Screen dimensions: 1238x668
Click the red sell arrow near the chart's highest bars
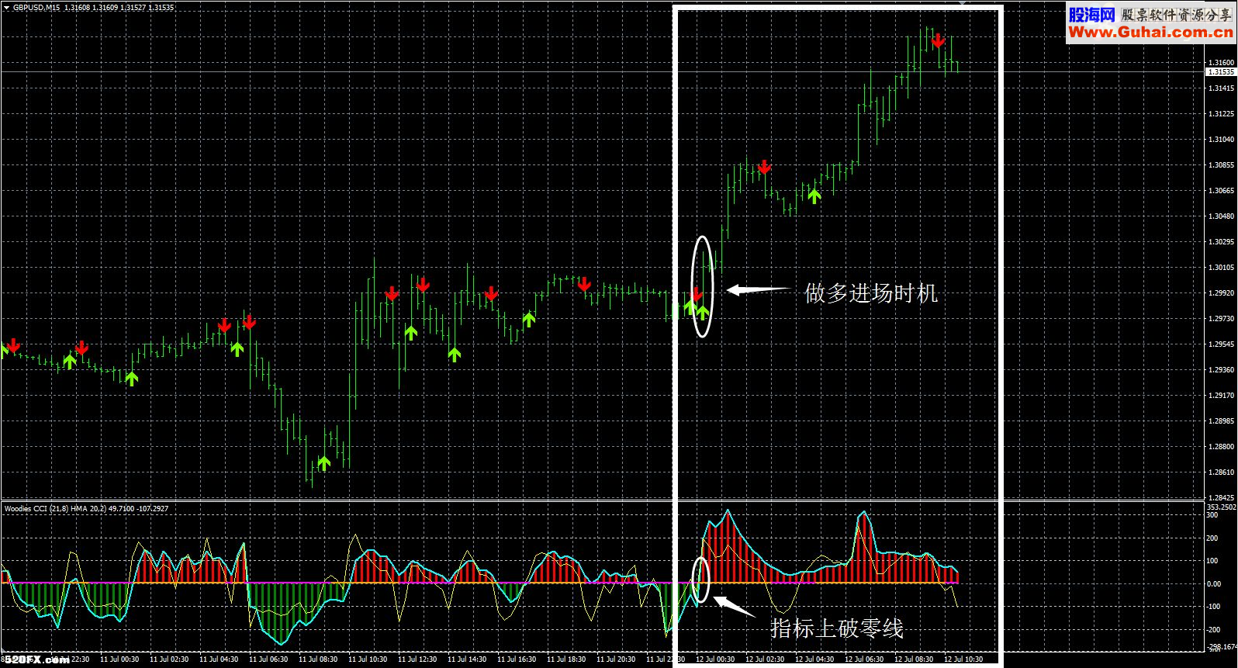[938, 40]
